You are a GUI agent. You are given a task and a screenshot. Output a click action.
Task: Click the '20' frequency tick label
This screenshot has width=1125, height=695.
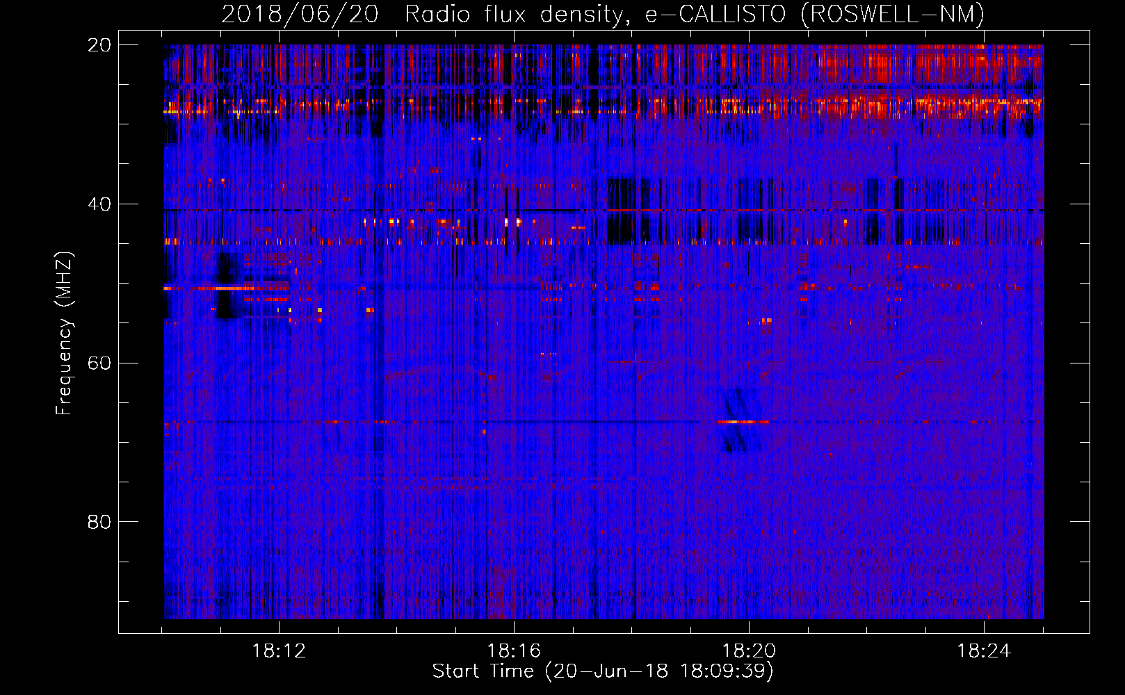(99, 45)
